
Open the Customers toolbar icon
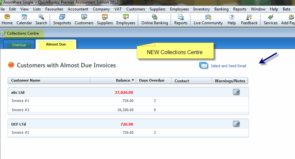tap(84, 19)
